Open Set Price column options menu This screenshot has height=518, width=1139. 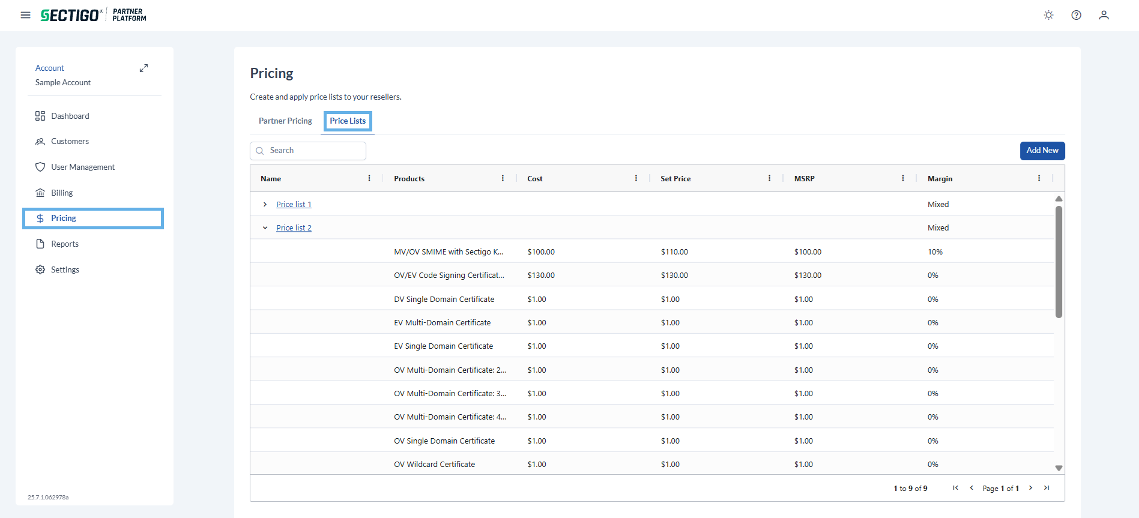(769, 178)
